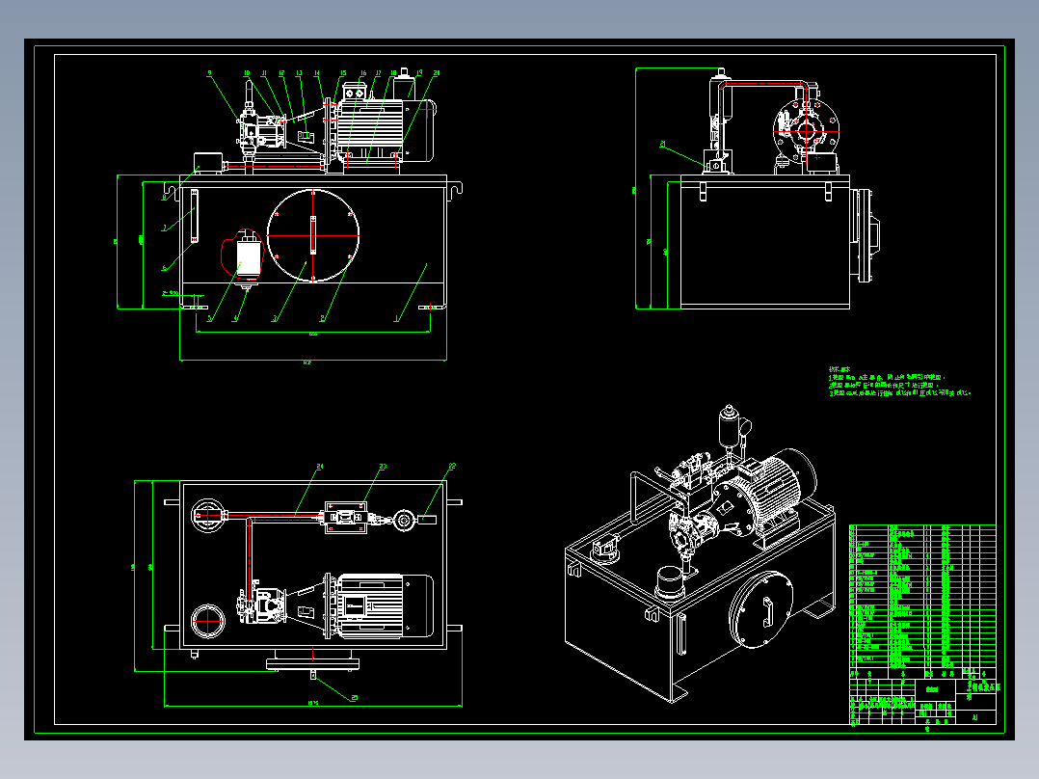Select balloon label 19 in the front view
This screenshot has width=1039, height=779.
pyautogui.click(x=419, y=73)
